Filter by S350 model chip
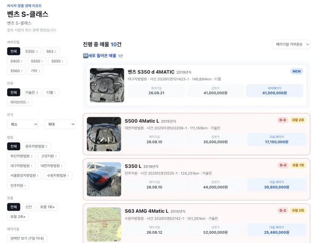The image size is (320, 243). tap(31, 51)
